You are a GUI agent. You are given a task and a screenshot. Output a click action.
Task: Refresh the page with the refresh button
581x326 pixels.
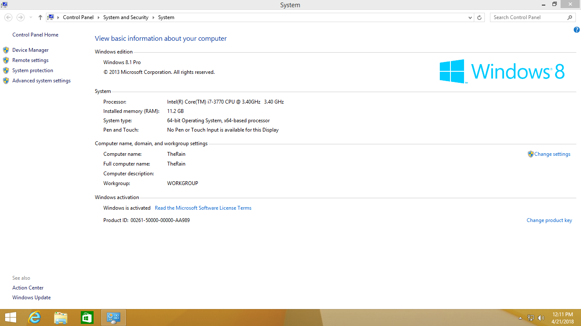(x=479, y=17)
